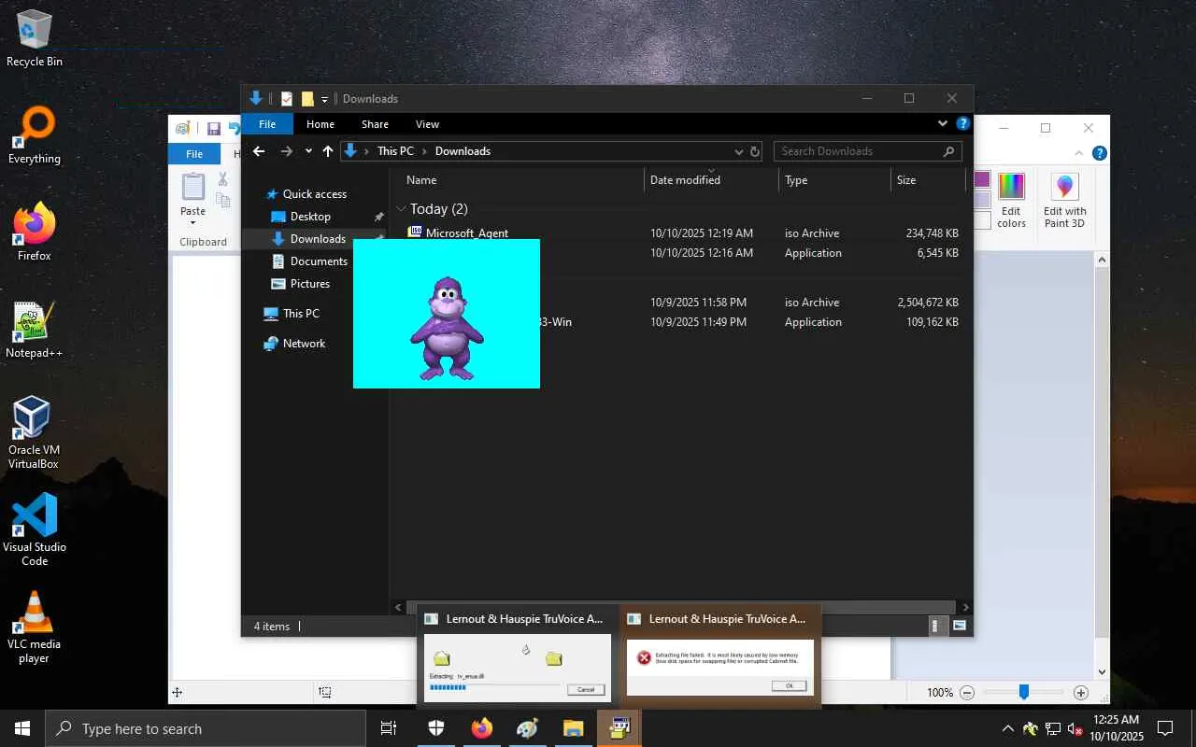Open Task View on the taskbar

pyautogui.click(x=389, y=728)
